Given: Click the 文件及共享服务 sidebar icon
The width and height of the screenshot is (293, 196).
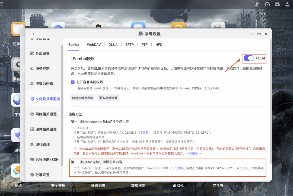Looking at the screenshot, I should click(x=32, y=99).
